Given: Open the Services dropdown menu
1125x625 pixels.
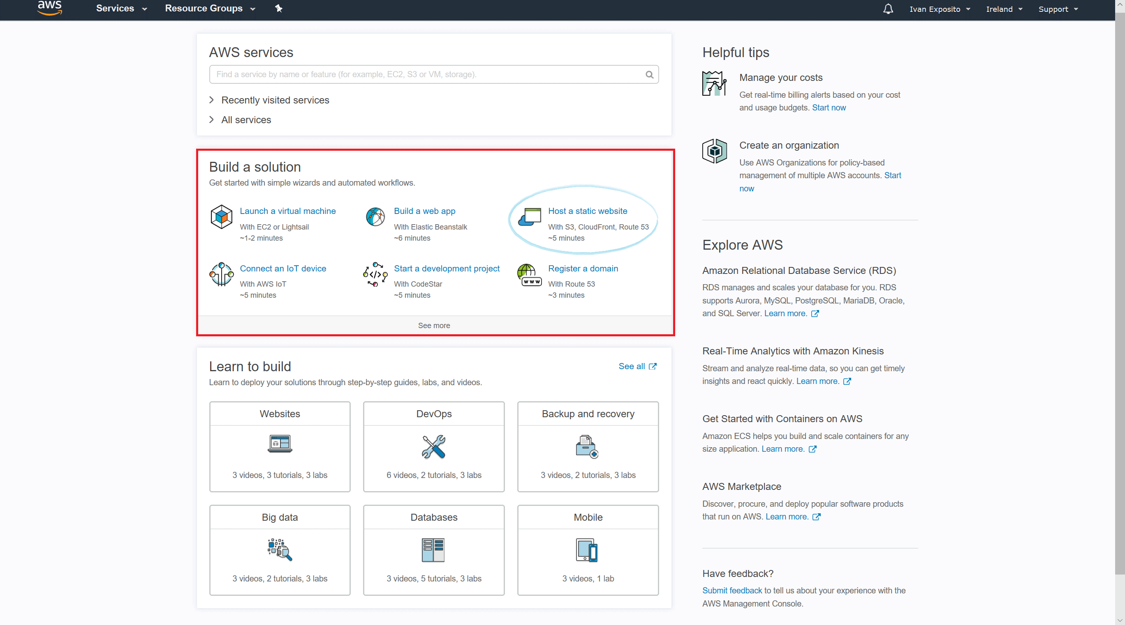Looking at the screenshot, I should (x=121, y=8).
